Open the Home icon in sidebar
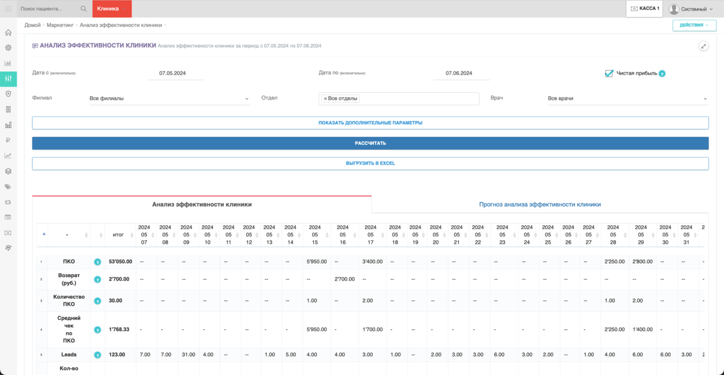Screen dimensions: 724x375 [8, 32]
